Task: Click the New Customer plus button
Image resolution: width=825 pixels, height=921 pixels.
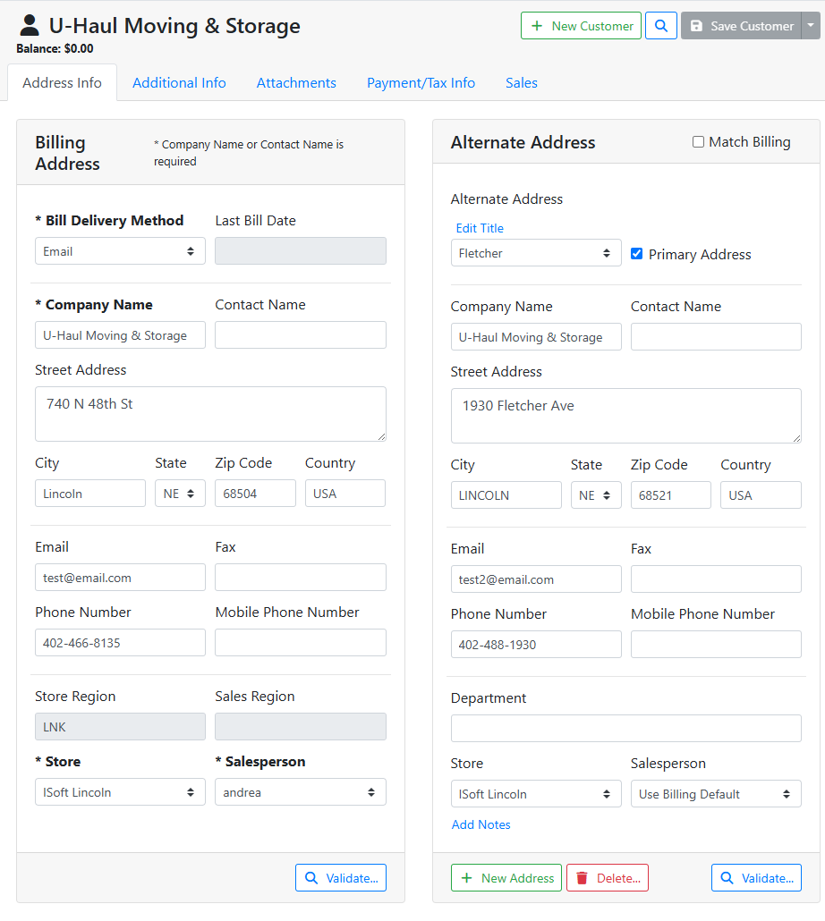Action: coord(581,26)
